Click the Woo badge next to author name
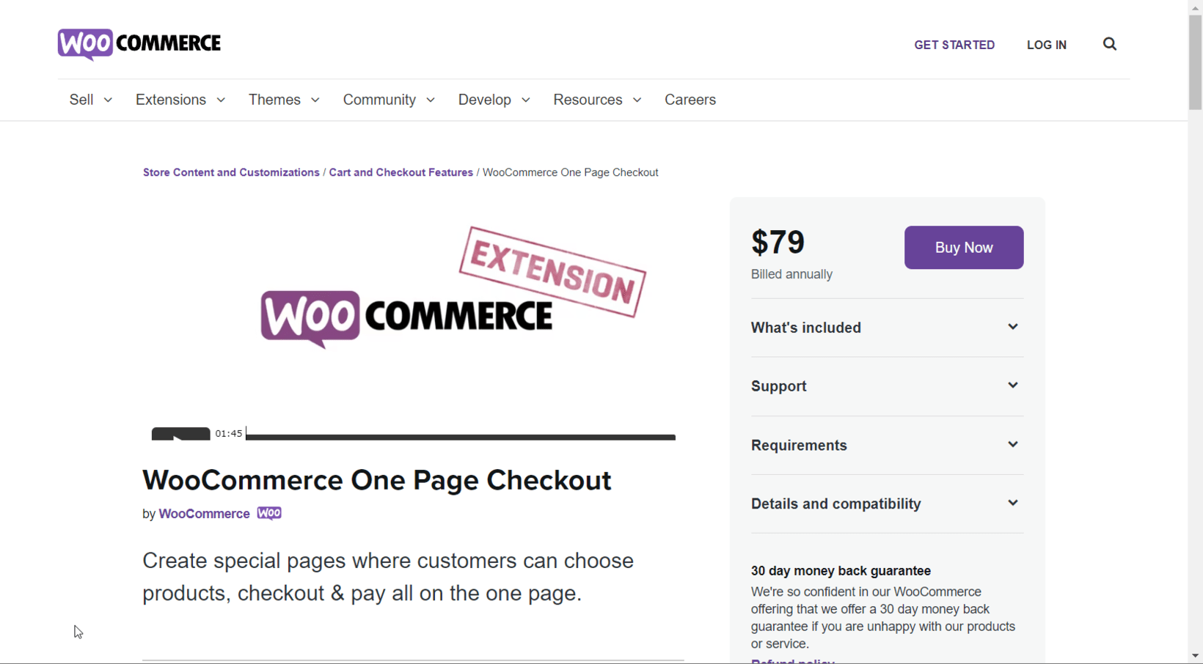The height and width of the screenshot is (664, 1203). [x=268, y=513]
